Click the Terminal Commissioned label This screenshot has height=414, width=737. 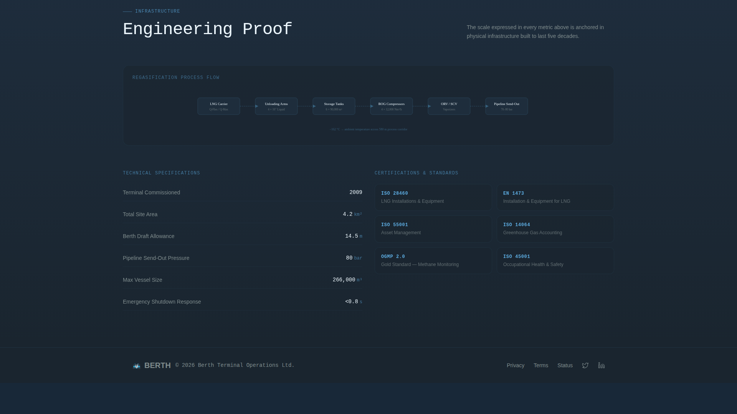(x=151, y=192)
